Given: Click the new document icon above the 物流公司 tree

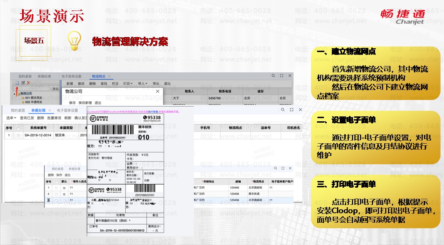Looking at the screenshot, I should click(x=17, y=83).
